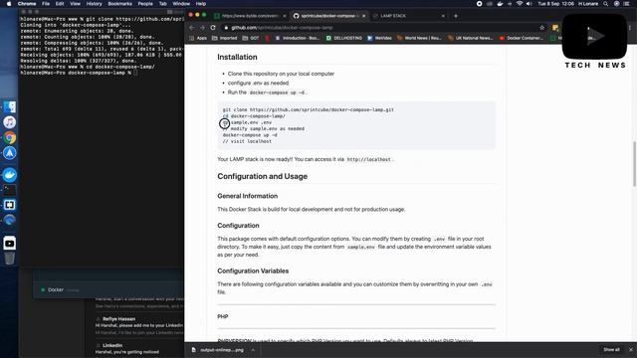Image resolution: width=637 pixels, height=358 pixels.
Task: Open Notification Center list icon
Action: coord(627,4)
